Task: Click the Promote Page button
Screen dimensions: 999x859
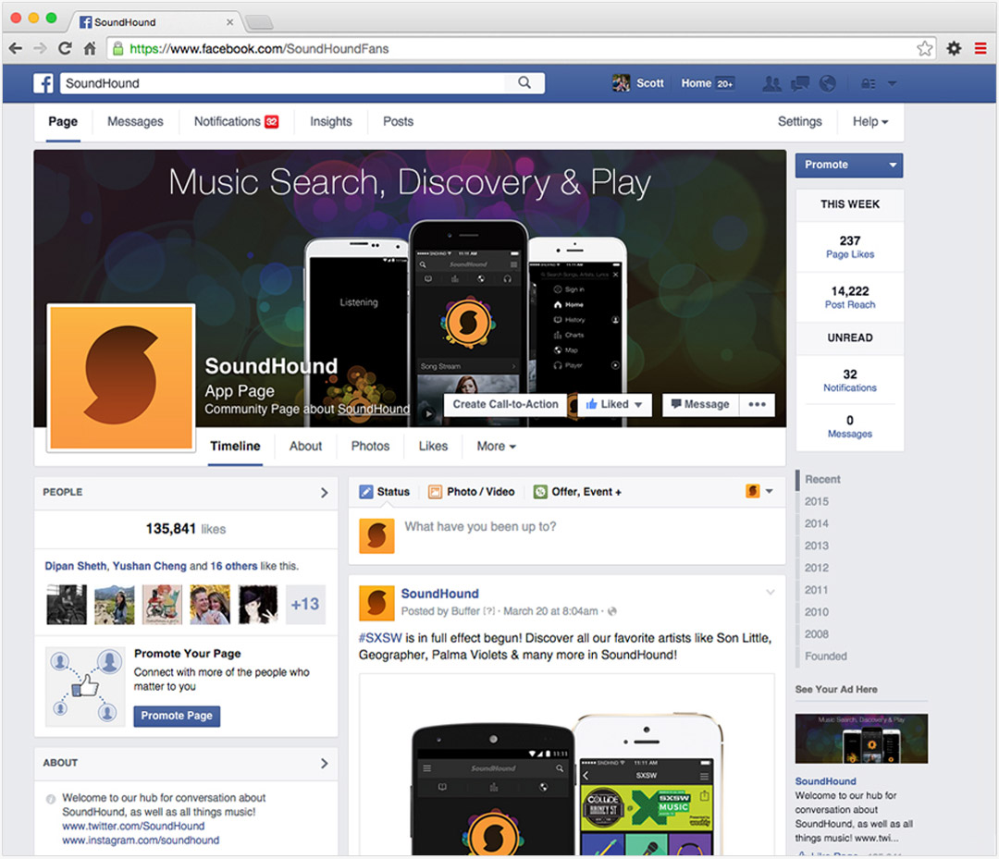Action: 177,716
